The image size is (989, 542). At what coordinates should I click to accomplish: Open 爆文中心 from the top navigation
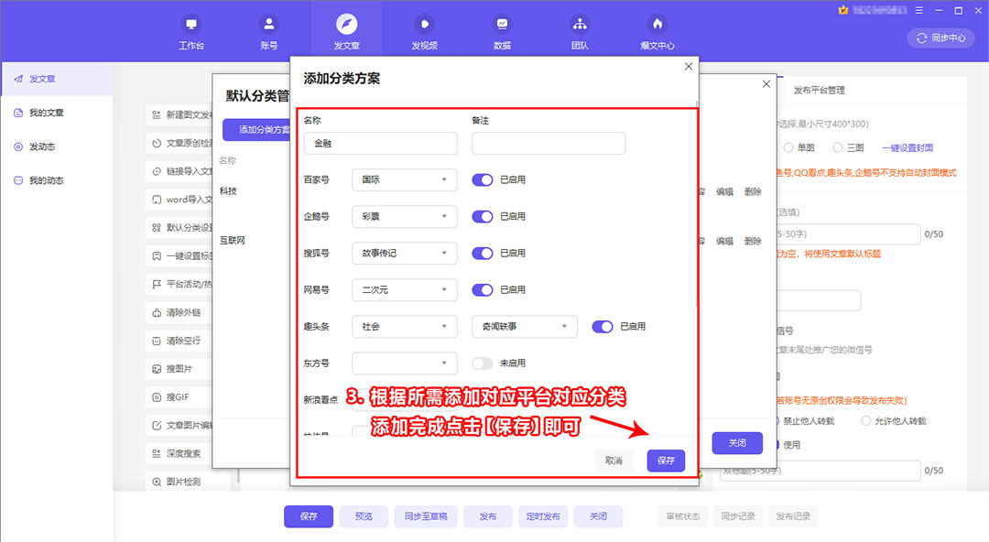click(658, 28)
